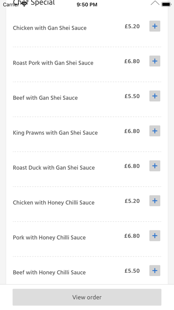Screen dimensions: 174x310
Task: Select Beef with Honey Chilli Sauce item name
Action: pos(49,273)
